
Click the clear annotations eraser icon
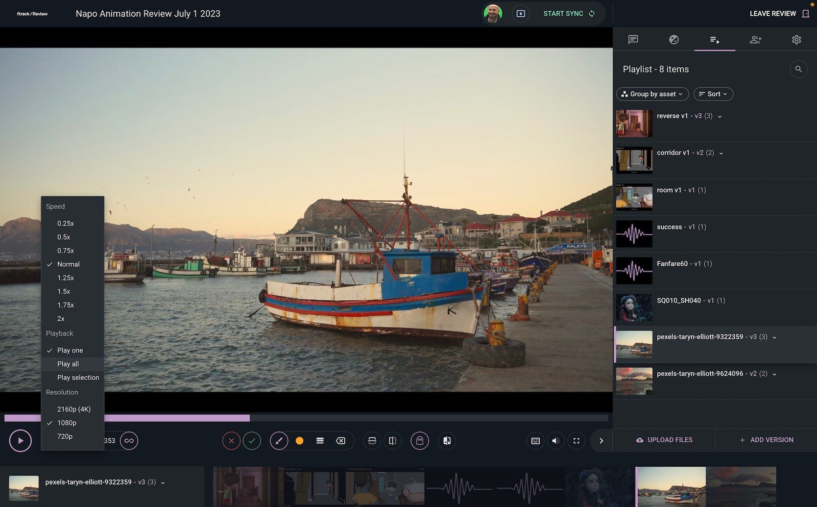tap(341, 441)
